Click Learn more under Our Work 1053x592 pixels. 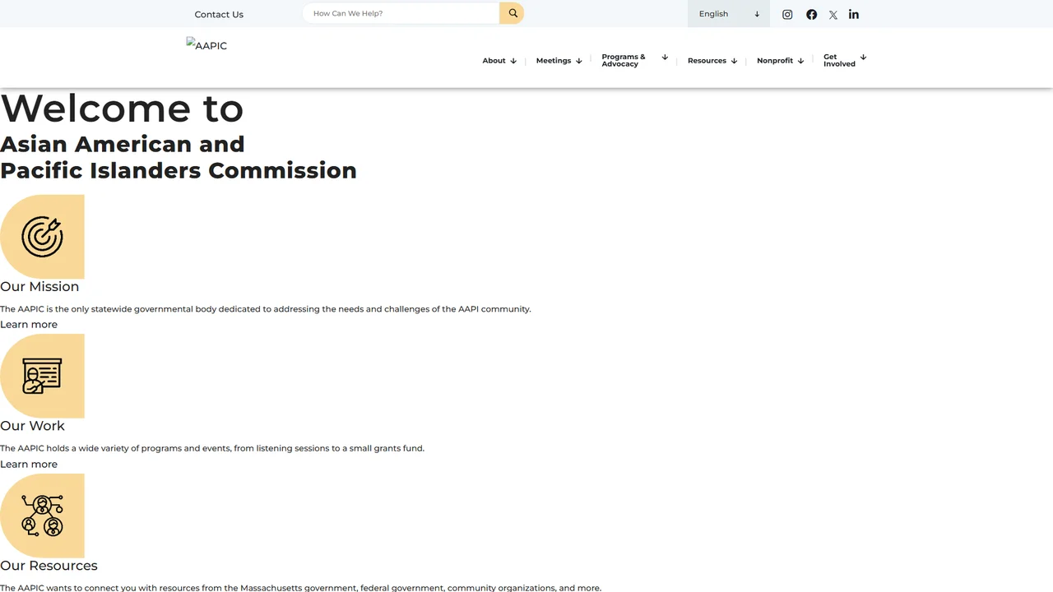(x=29, y=465)
